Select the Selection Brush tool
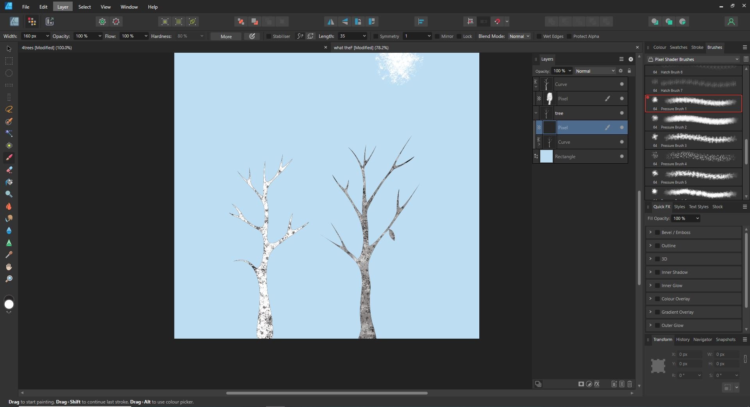The width and height of the screenshot is (750, 407). [9, 121]
